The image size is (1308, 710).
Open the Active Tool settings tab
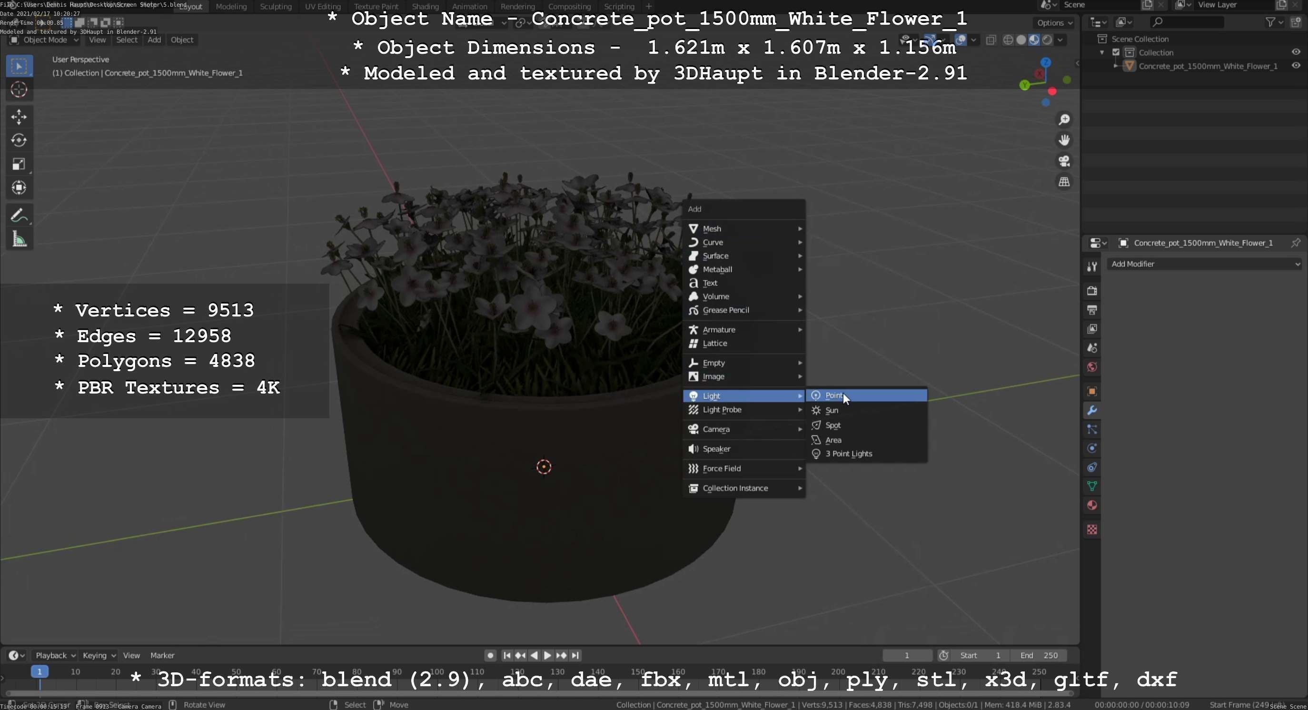pyautogui.click(x=1092, y=266)
